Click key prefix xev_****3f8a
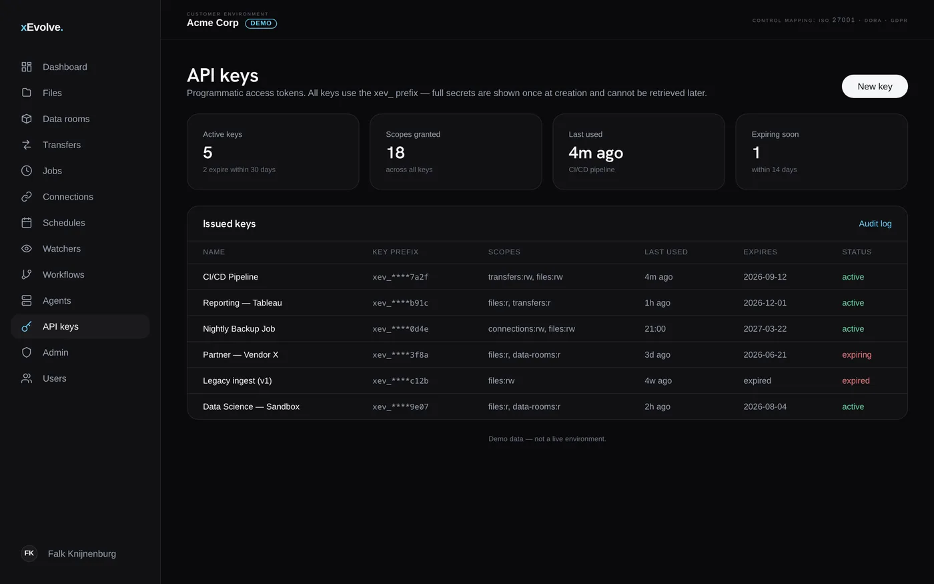This screenshot has height=584, width=934. pos(400,355)
